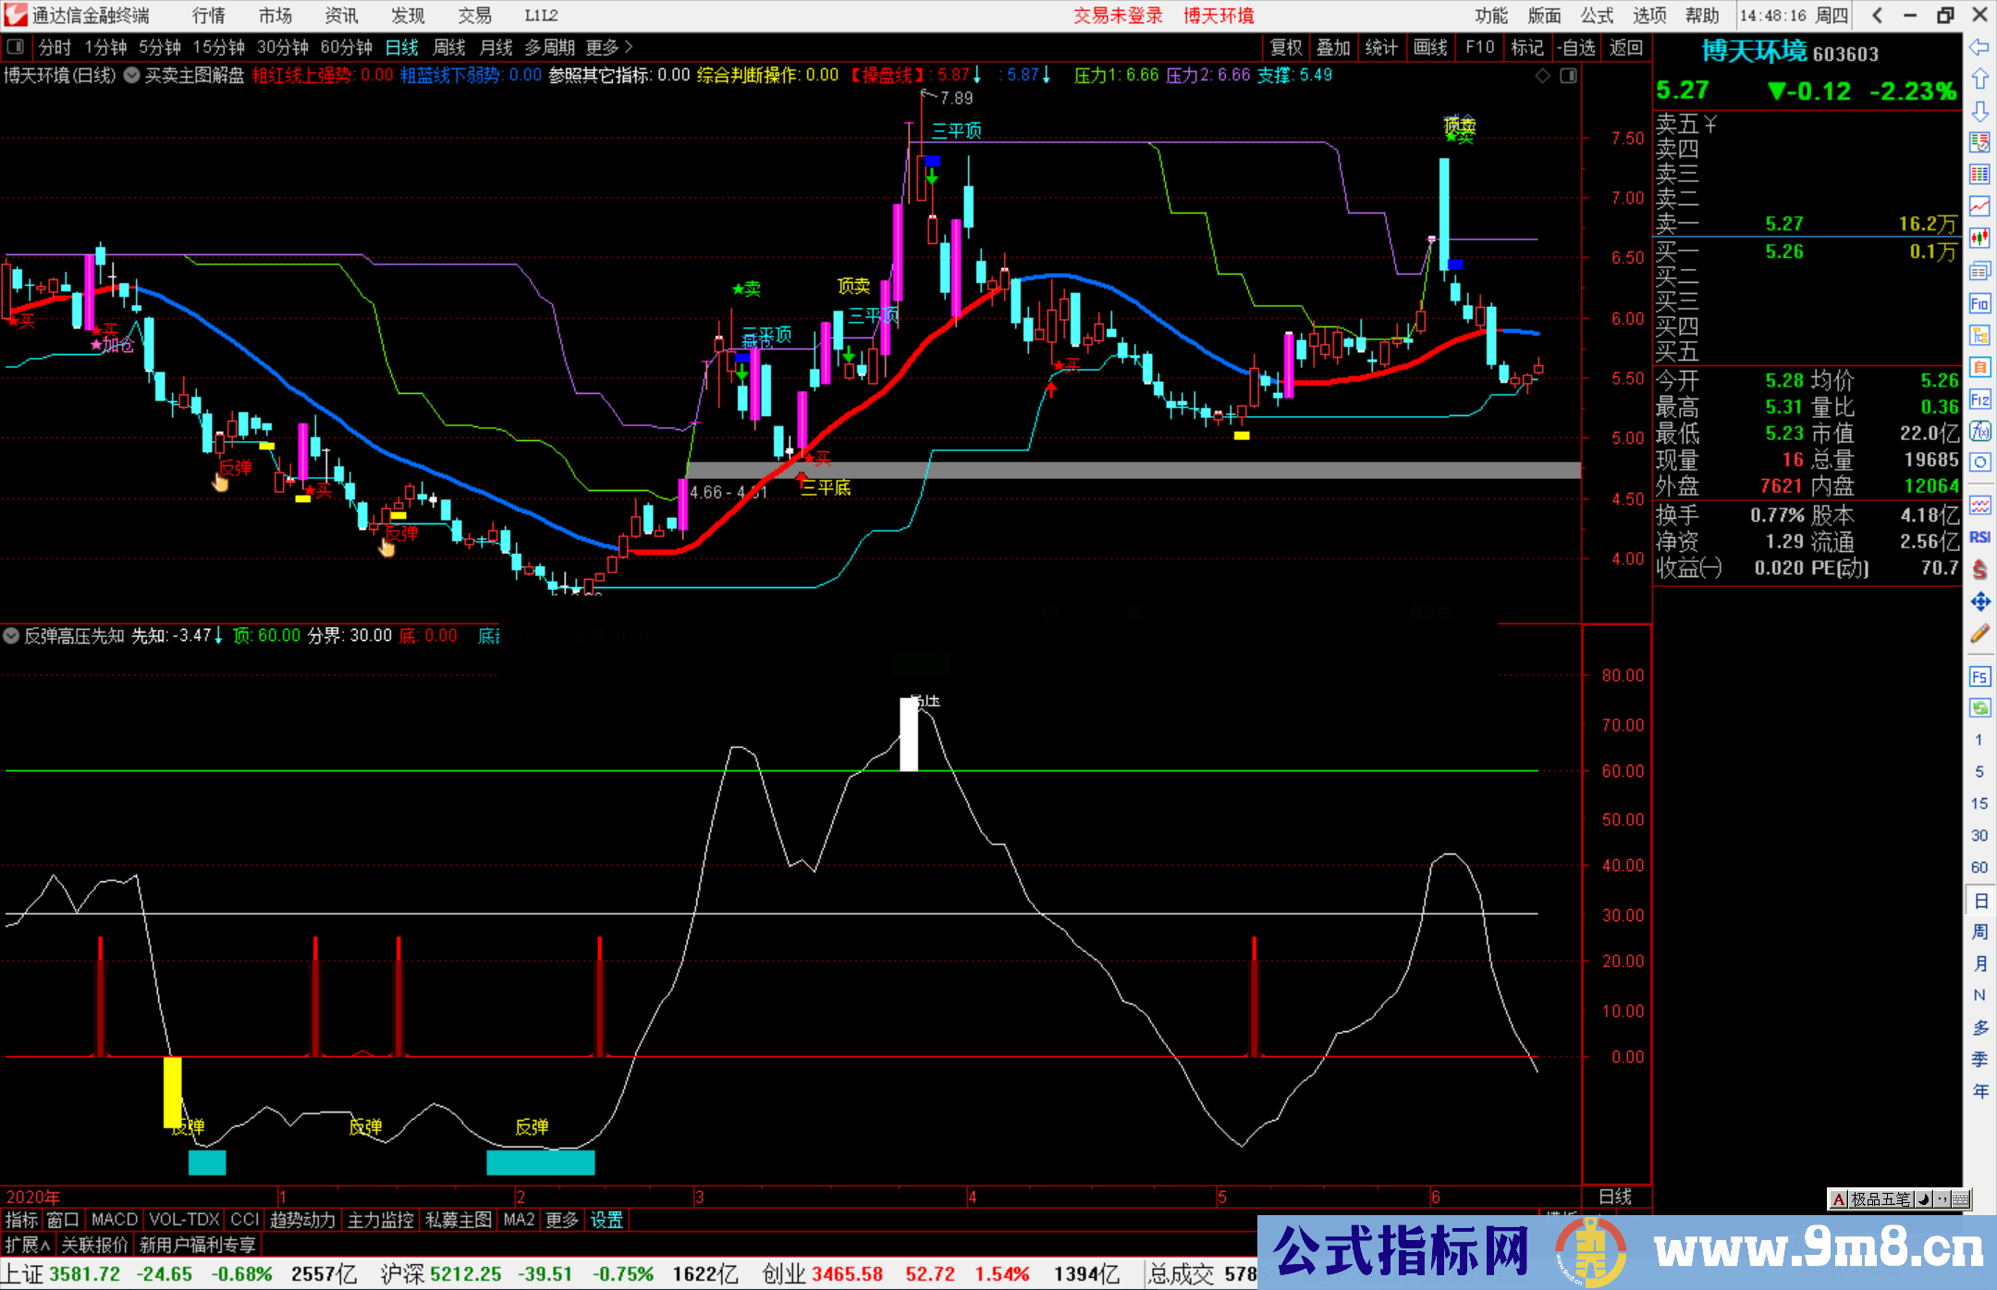Open the candlestick chart icon in sidebar
Screen dimensions: 1997x1290
[1979, 239]
